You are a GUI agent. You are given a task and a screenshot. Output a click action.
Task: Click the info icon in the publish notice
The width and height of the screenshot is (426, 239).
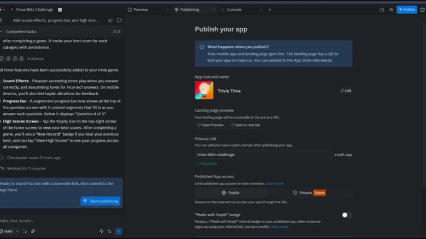202,47
